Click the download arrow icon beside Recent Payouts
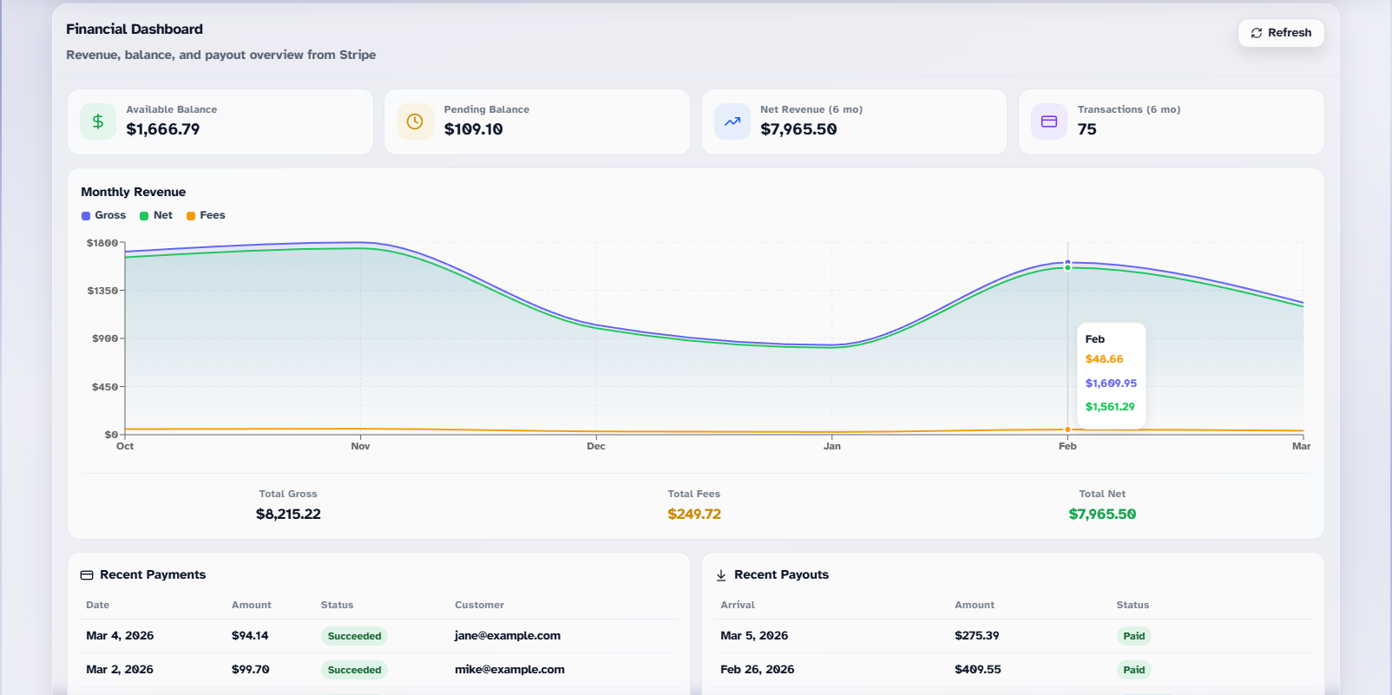 pos(721,575)
